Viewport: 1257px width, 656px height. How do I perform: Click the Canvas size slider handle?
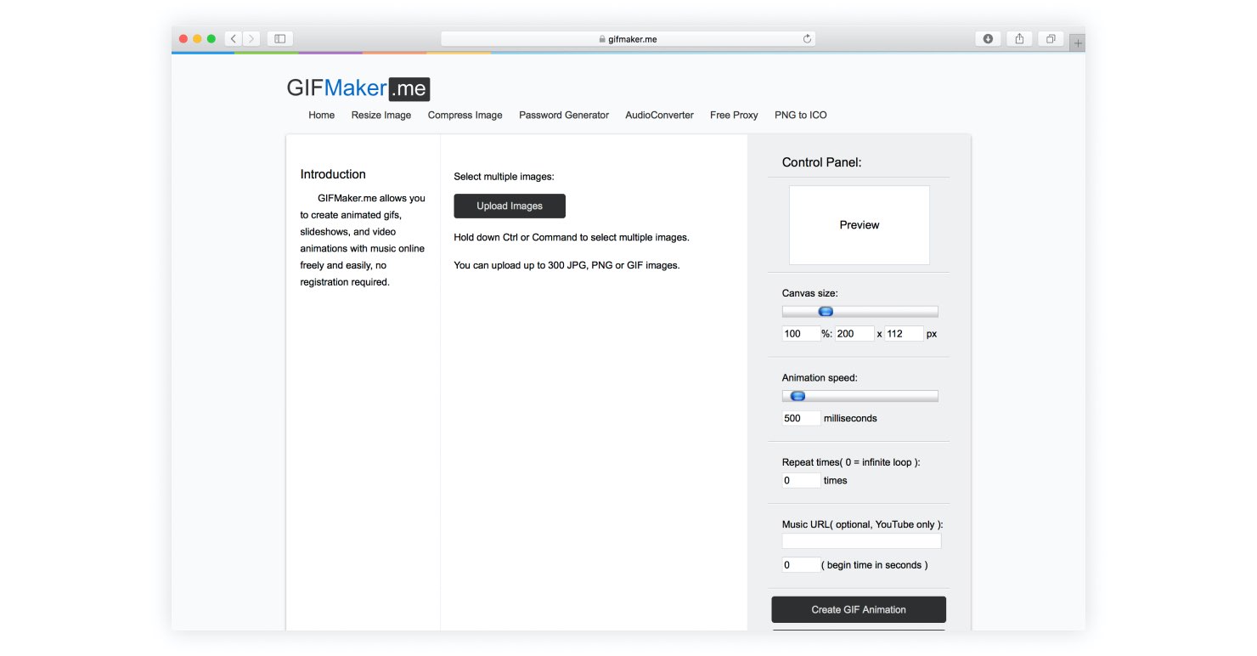tap(826, 312)
